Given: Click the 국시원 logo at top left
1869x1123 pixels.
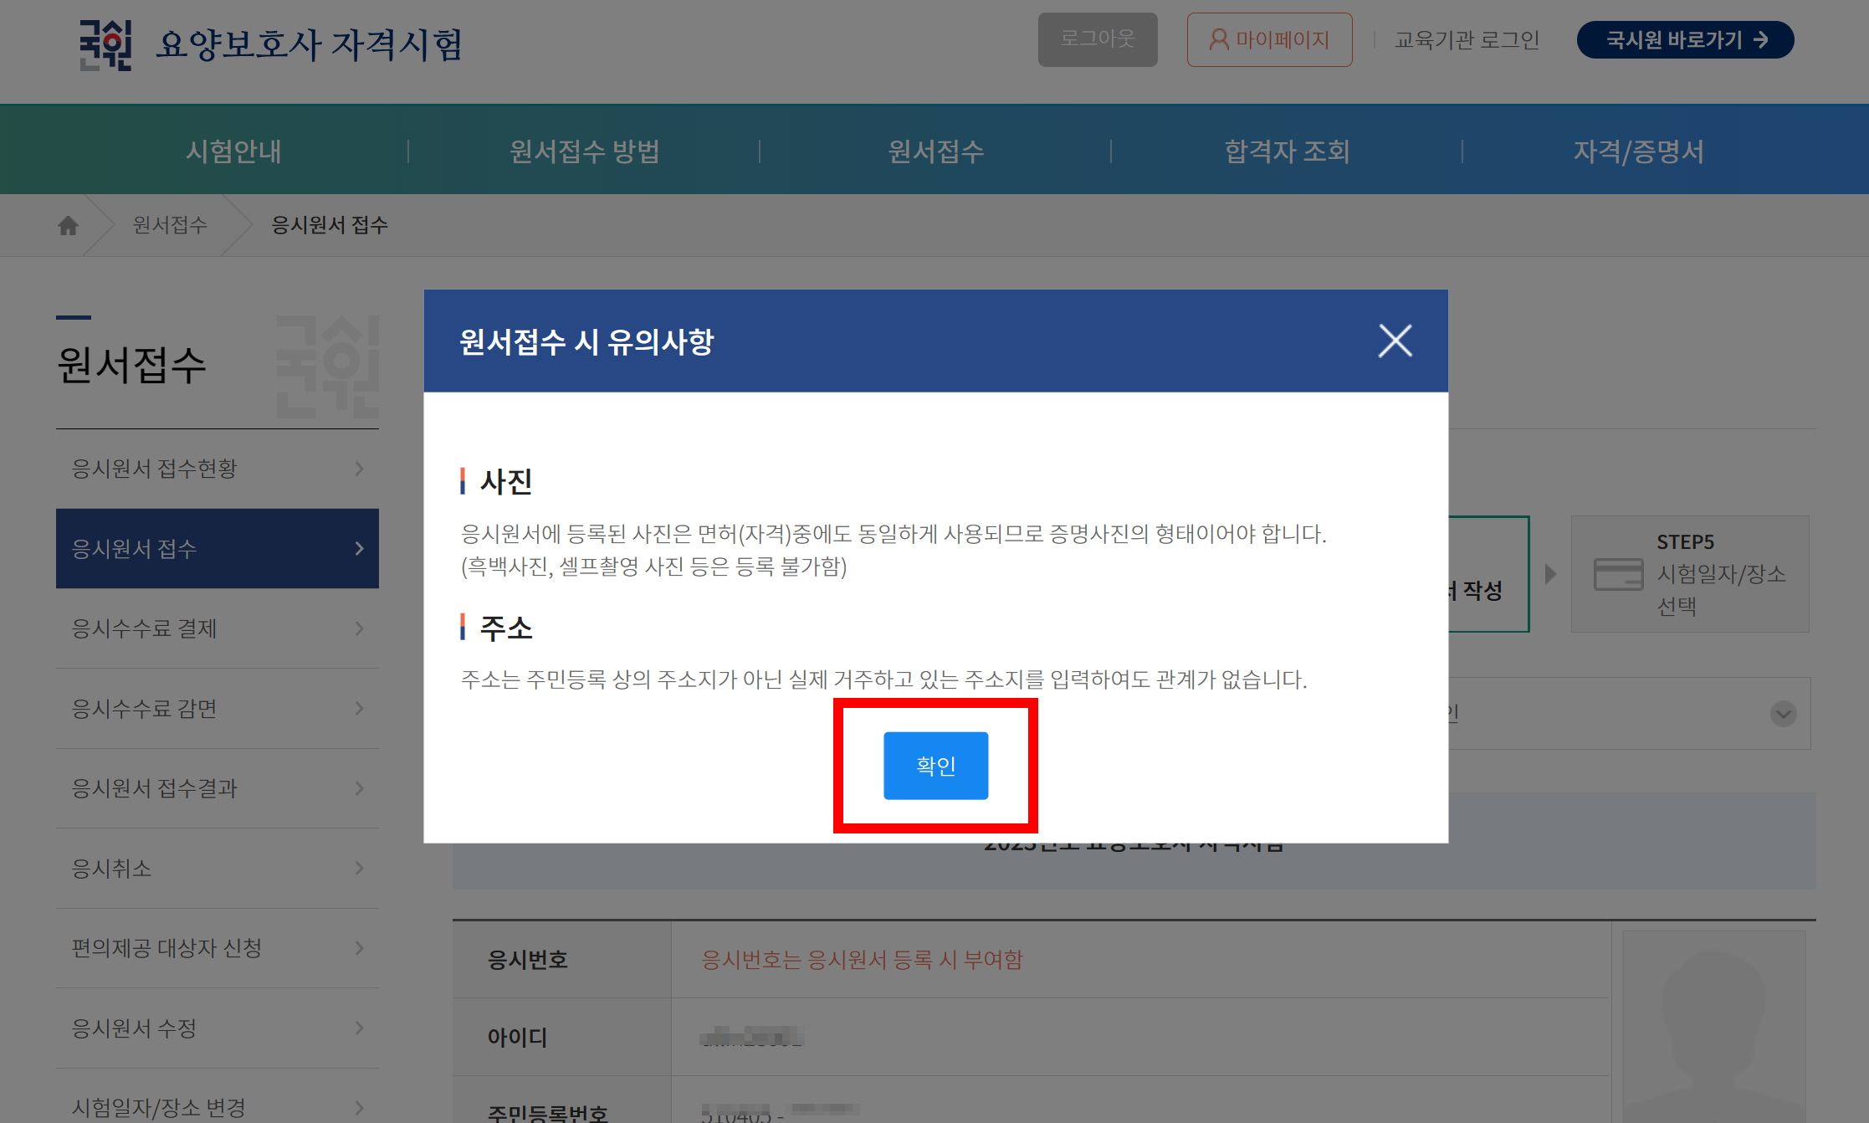Looking at the screenshot, I should pos(106,44).
